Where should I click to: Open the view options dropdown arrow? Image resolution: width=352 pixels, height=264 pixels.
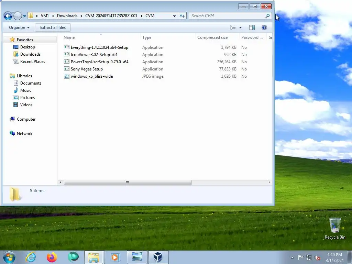[x=240, y=27]
